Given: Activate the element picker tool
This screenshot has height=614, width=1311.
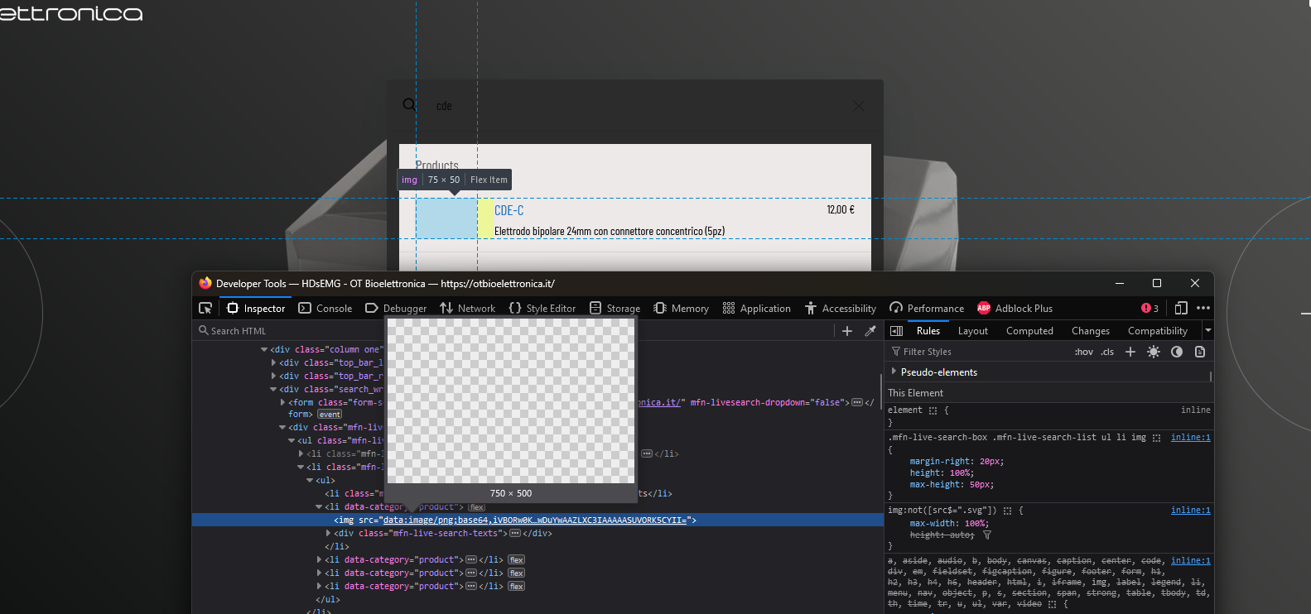Looking at the screenshot, I should coord(205,308).
